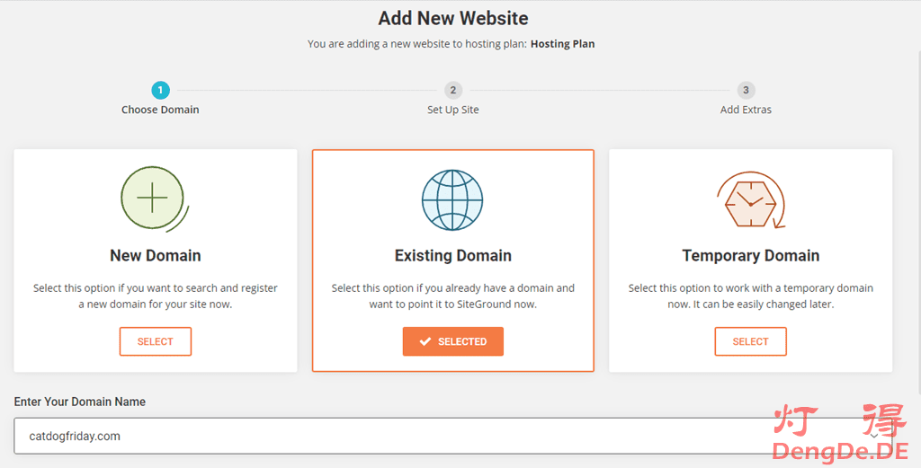921x468 pixels.
Task: Toggle the SELECTED Existing Domain button
Action: [x=453, y=341]
